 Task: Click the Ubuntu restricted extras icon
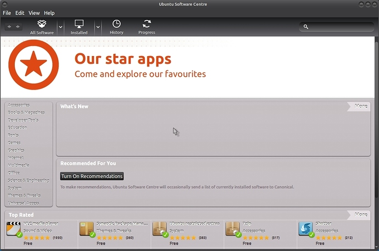click(x=160, y=229)
